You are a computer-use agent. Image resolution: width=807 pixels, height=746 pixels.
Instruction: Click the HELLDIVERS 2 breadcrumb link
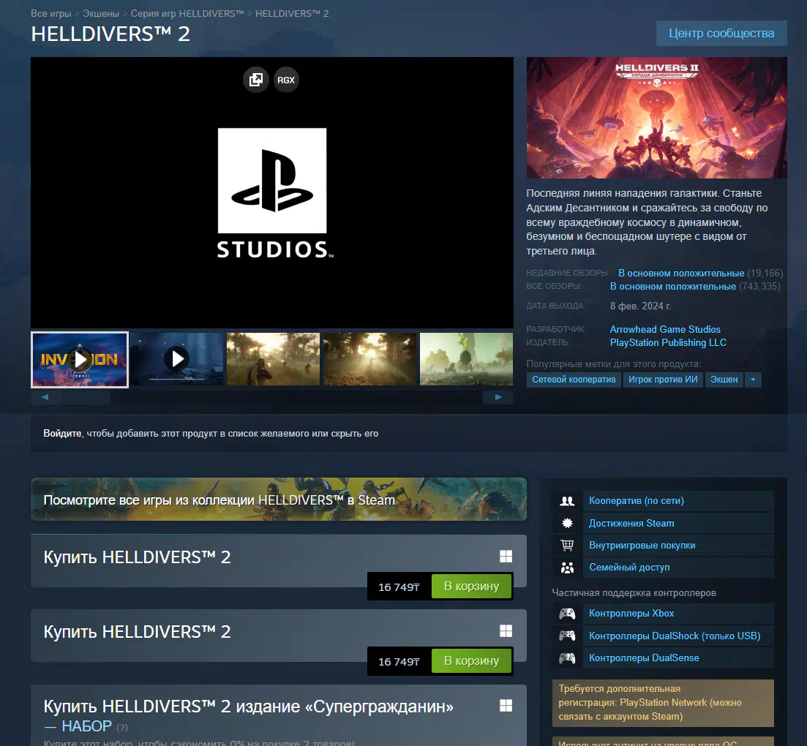292,13
